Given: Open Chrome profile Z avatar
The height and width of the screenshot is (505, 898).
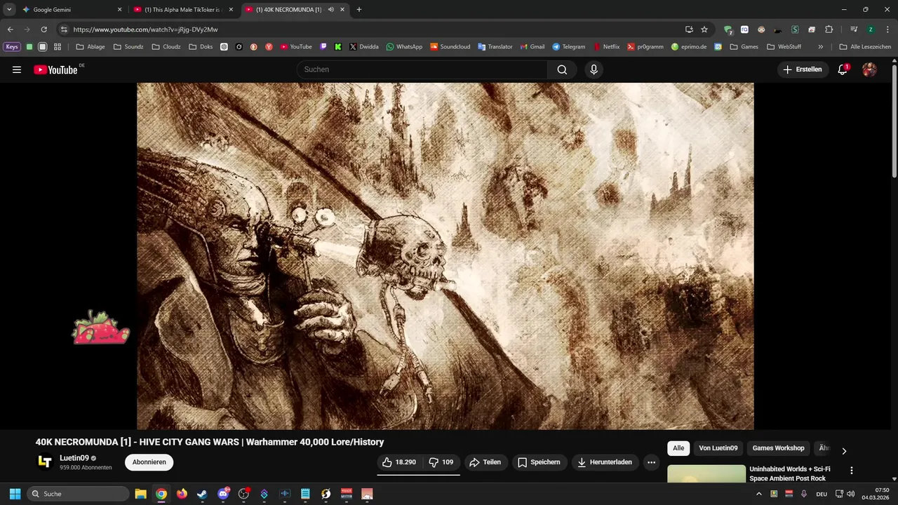Looking at the screenshot, I should point(871,29).
